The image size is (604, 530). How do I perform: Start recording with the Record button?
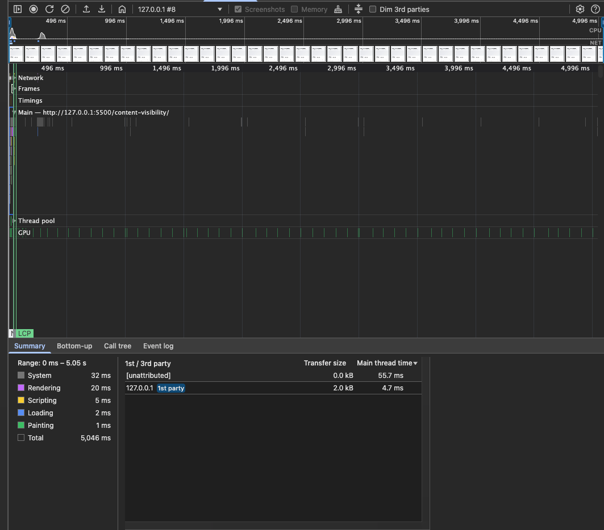pos(34,9)
